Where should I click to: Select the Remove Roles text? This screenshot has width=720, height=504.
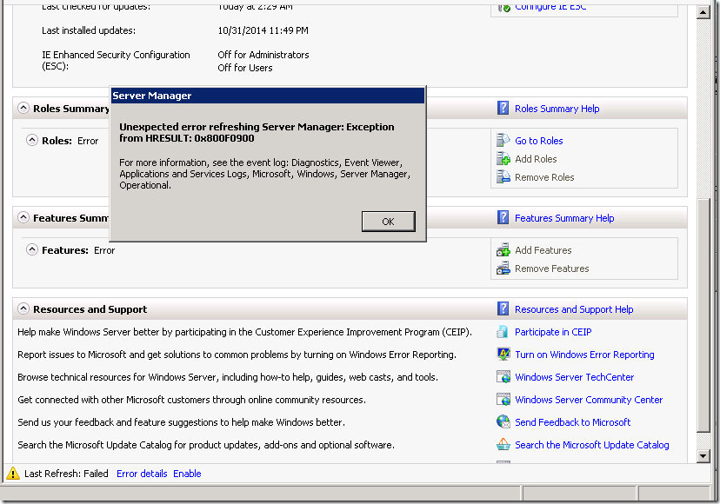click(544, 177)
